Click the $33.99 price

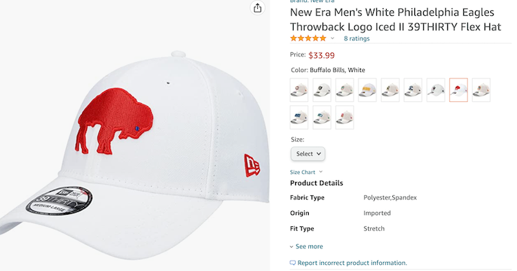coord(321,55)
